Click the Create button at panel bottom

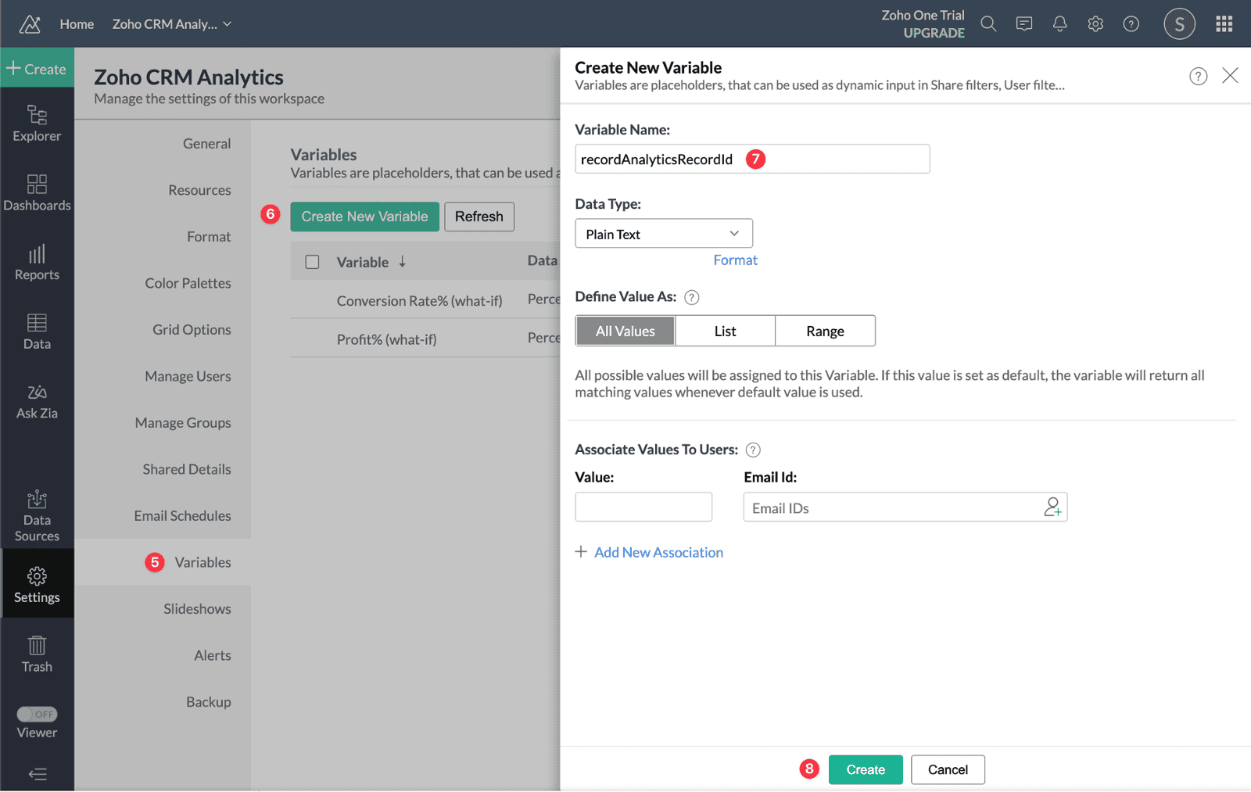[x=866, y=769]
